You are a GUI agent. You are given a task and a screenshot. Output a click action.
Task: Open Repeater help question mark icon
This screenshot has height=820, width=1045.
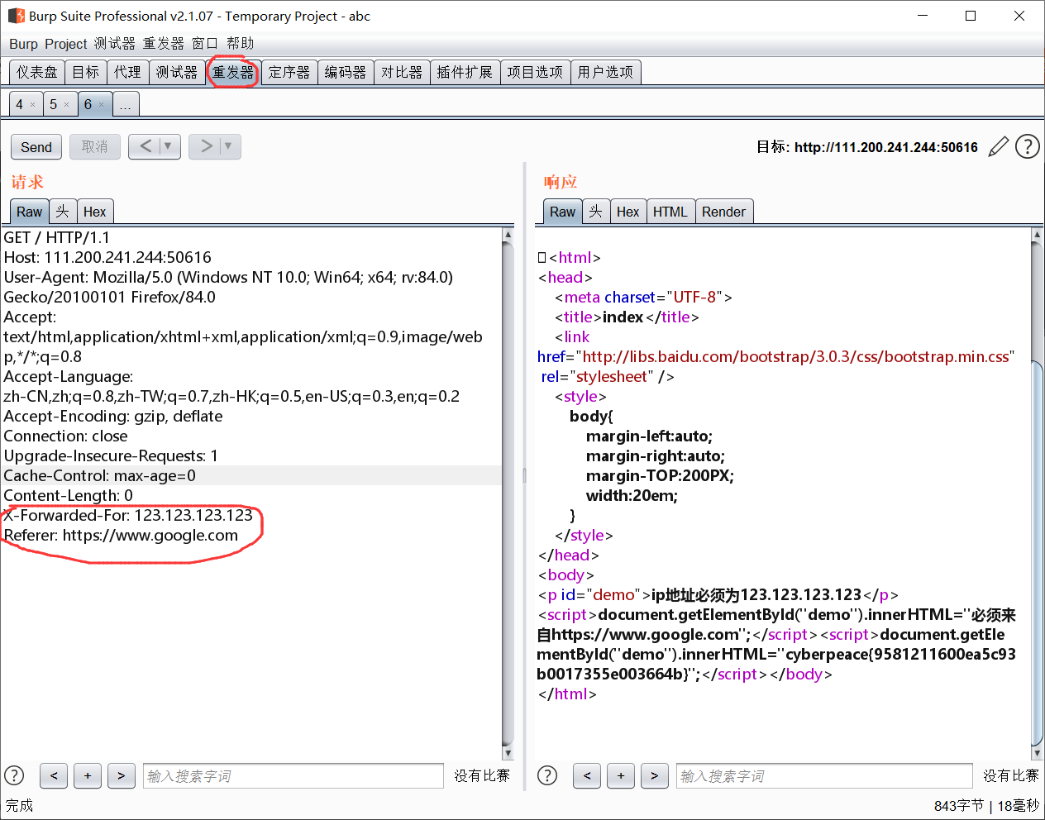1028,146
